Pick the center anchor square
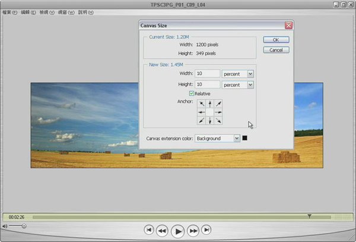 pos(210,112)
